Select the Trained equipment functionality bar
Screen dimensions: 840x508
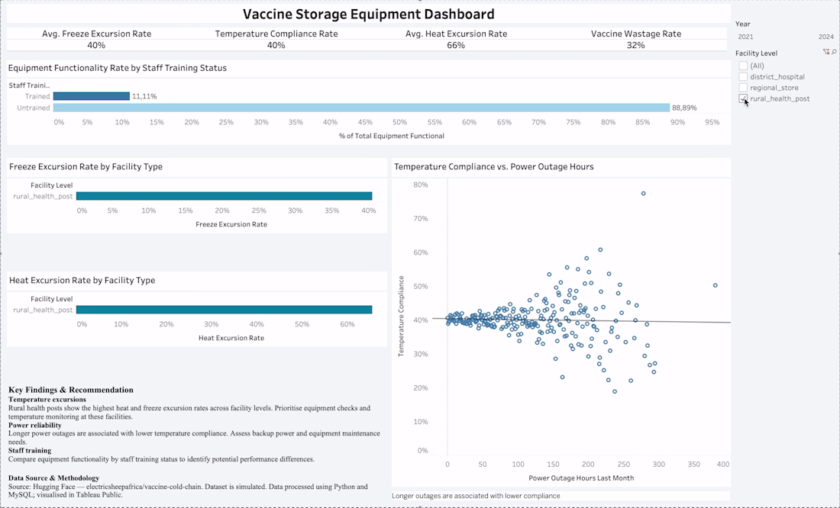tap(92, 96)
